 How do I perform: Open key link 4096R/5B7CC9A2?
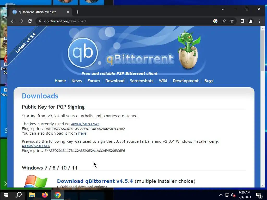(85, 124)
